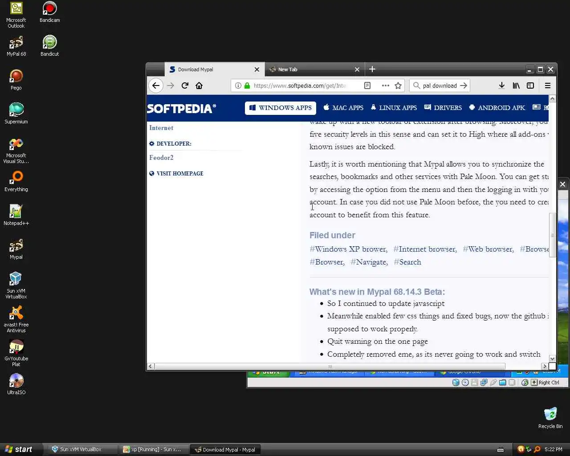Image resolution: width=570 pixels, height=456 pixels.
Task: Click the search magnifier icon
Action: [x=416, y=85]
